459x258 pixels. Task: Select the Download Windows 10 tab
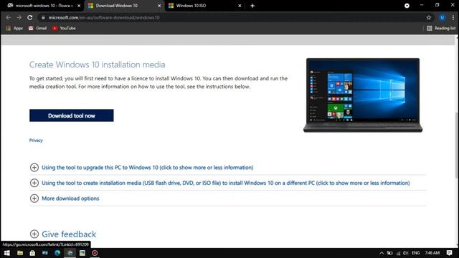pyautogui.click(x=124, y=6)
